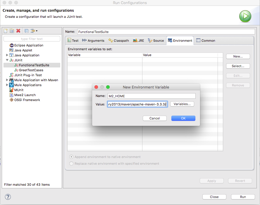Viewport: 260px width, 205px height.
Task: Click the OSGi Framework icon
Action: pyautogui.click(x=11, y=100)
